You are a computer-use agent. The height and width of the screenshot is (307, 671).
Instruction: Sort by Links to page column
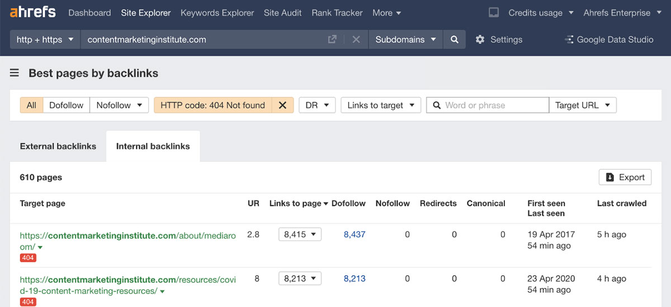[299, 203]
